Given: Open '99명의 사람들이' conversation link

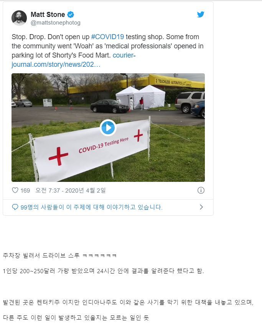Looking at the screenshot, I should point(91,207).
